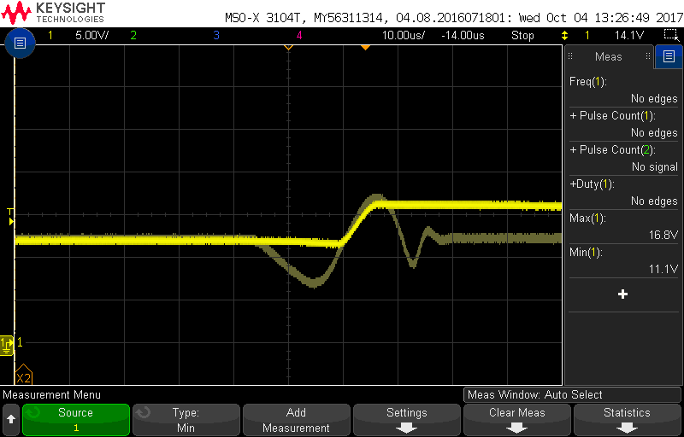Screen dimensions: 684x437
Task: Click the 10.00us/ timebase value
Action: [x=403, y=35]
